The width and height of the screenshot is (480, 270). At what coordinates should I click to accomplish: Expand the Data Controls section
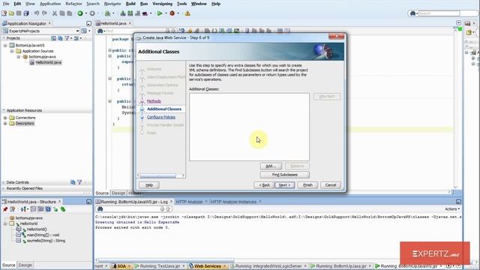4,182
